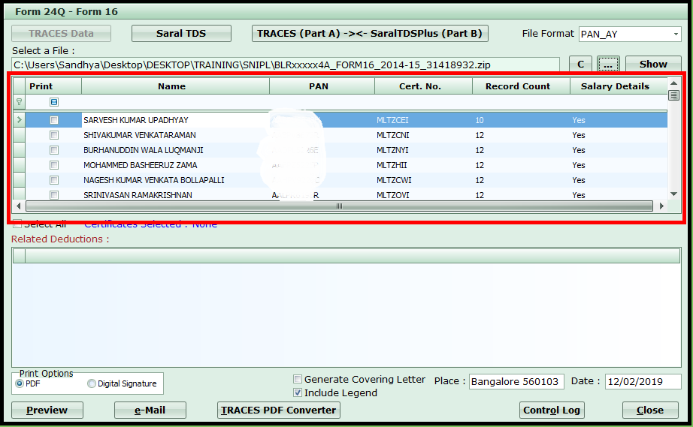Select name SRINIVASAN RAMAKRISHNAN
693x427 pixels.
click(138, 195)
